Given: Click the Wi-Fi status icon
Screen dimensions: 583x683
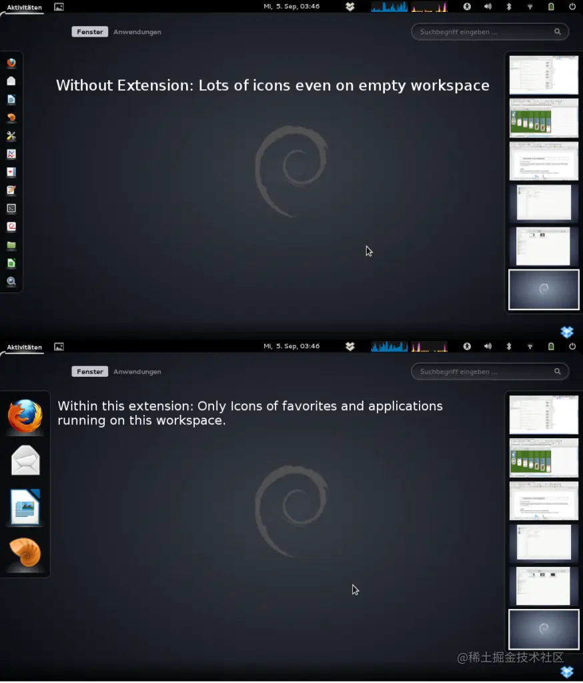Looking at the screenshot, I should point(530,7).
